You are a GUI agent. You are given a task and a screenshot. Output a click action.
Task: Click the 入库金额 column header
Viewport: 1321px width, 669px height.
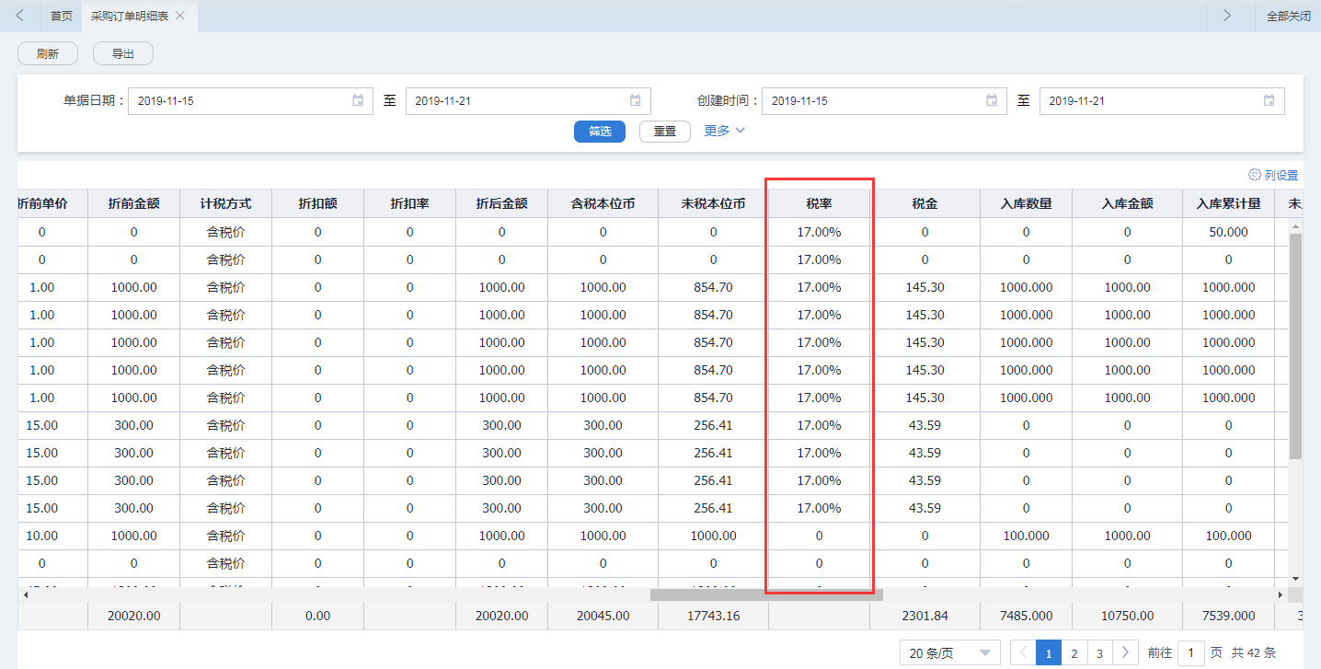coord(1128,203)
